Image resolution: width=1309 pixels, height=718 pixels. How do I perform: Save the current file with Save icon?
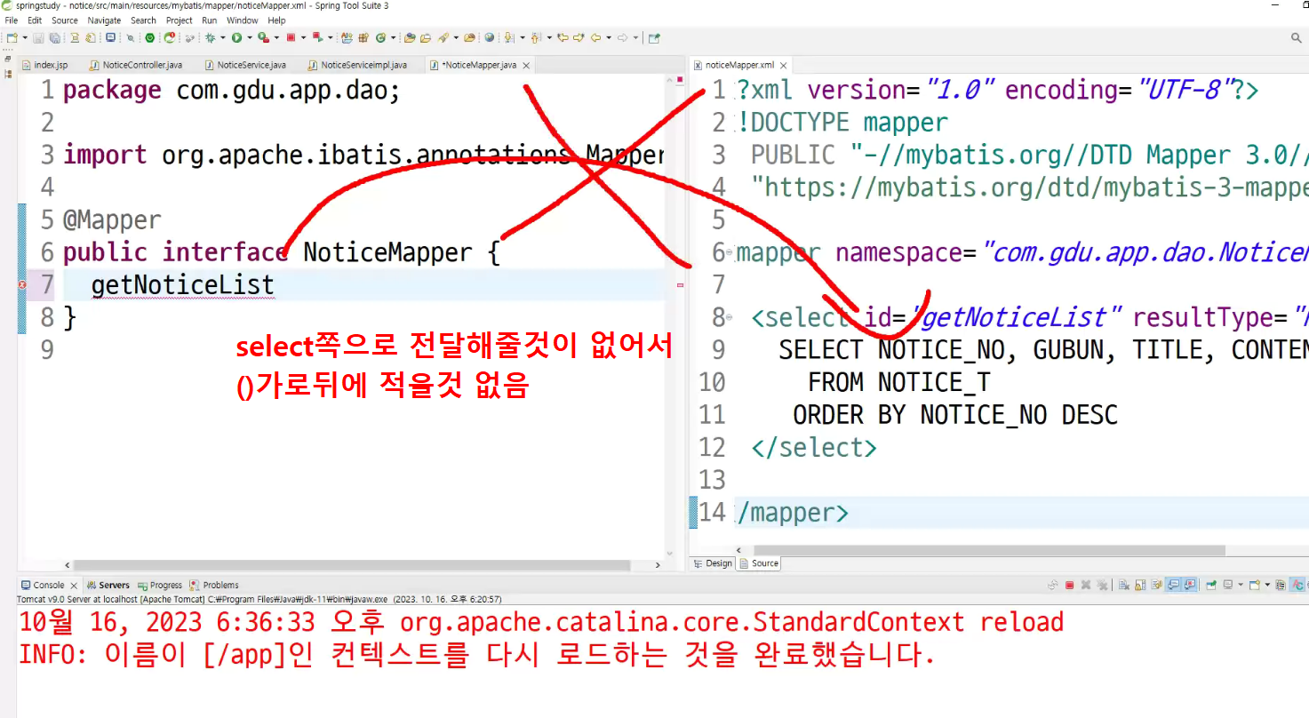point(38,38)
